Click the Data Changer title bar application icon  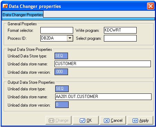click(5, 6)
